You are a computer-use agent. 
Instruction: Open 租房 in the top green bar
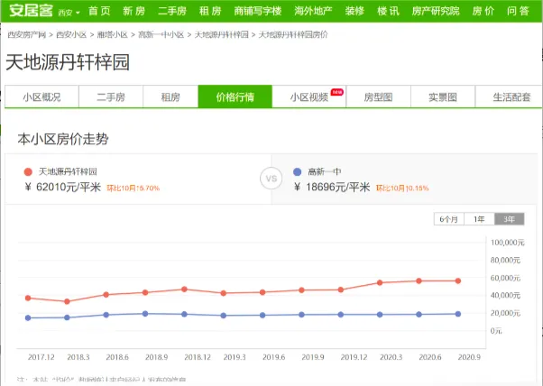tap(210, 11)
